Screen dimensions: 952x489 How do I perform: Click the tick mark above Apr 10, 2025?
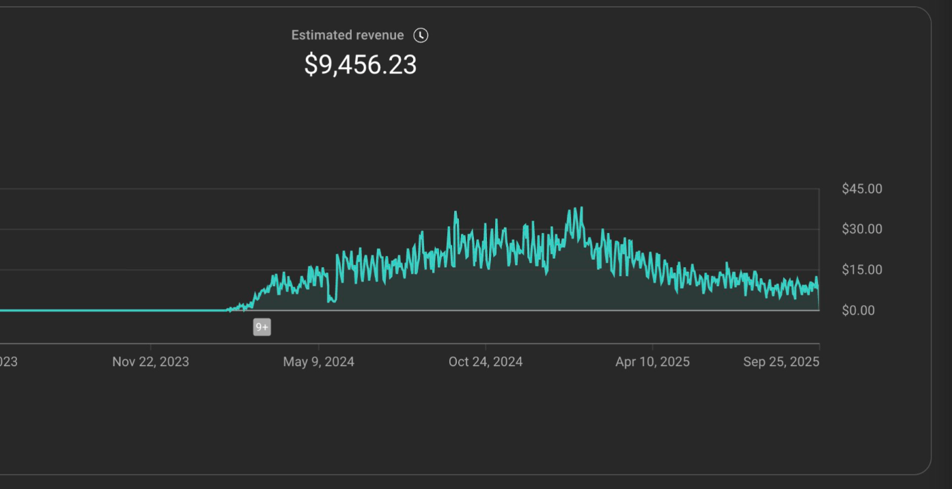coord(652,347)
